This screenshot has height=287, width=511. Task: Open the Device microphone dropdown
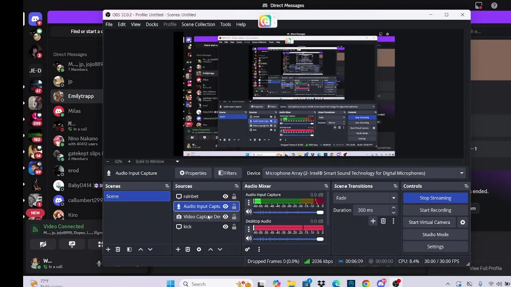(x=364, y=173)
